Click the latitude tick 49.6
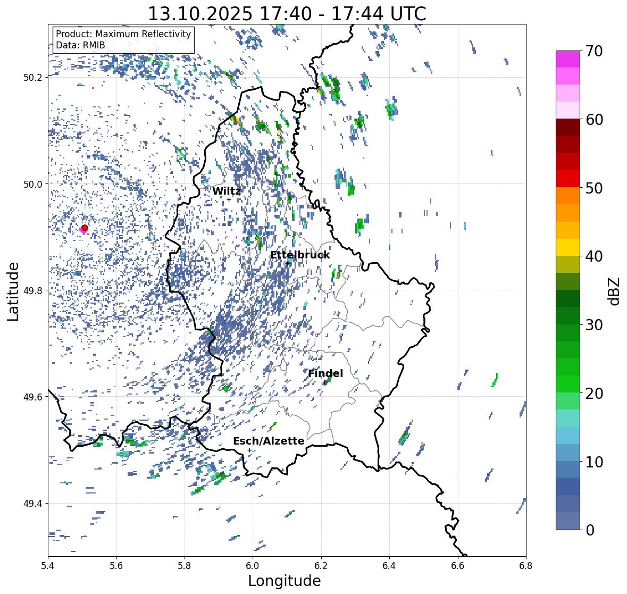This screenshot has height=594, width=627. 33,397
